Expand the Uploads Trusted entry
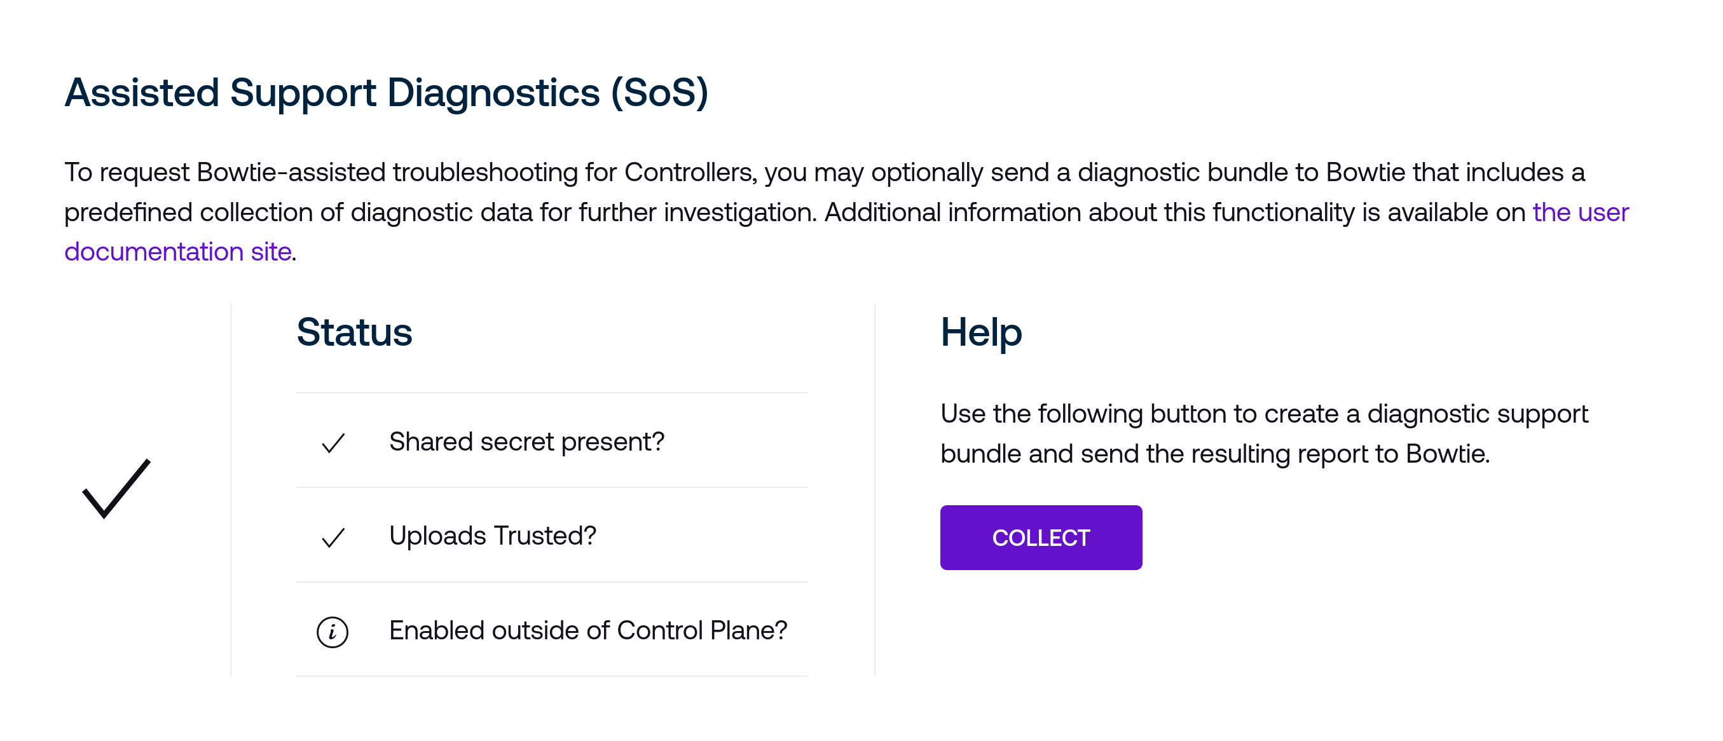1723x741 pixels. pos(493,536)
